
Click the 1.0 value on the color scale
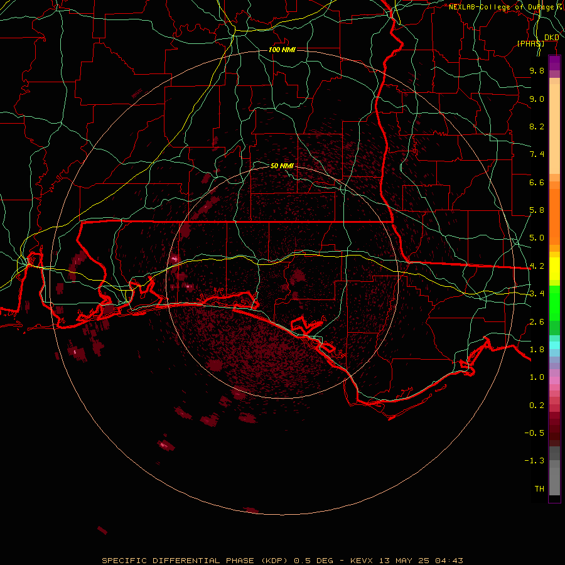click(537, 377)
